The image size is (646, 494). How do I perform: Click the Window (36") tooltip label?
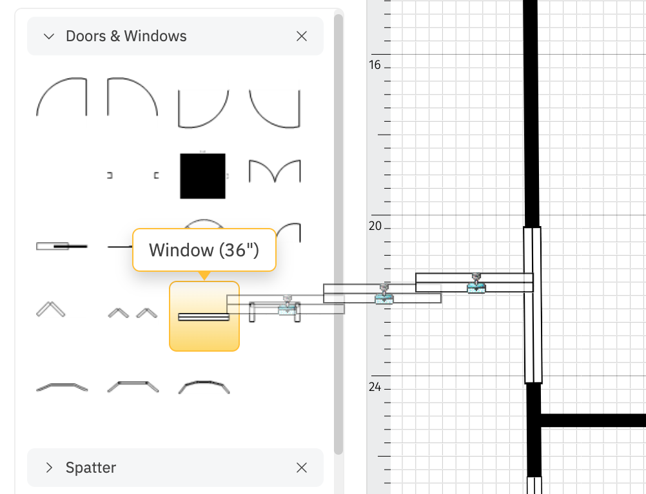[x=204, y=250]
